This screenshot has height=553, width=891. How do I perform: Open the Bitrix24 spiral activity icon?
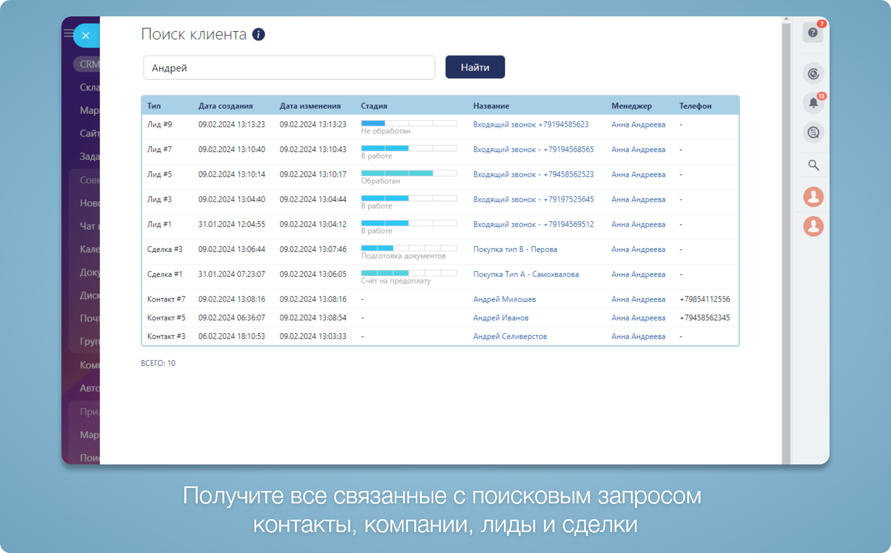click(x=813, y=74)
